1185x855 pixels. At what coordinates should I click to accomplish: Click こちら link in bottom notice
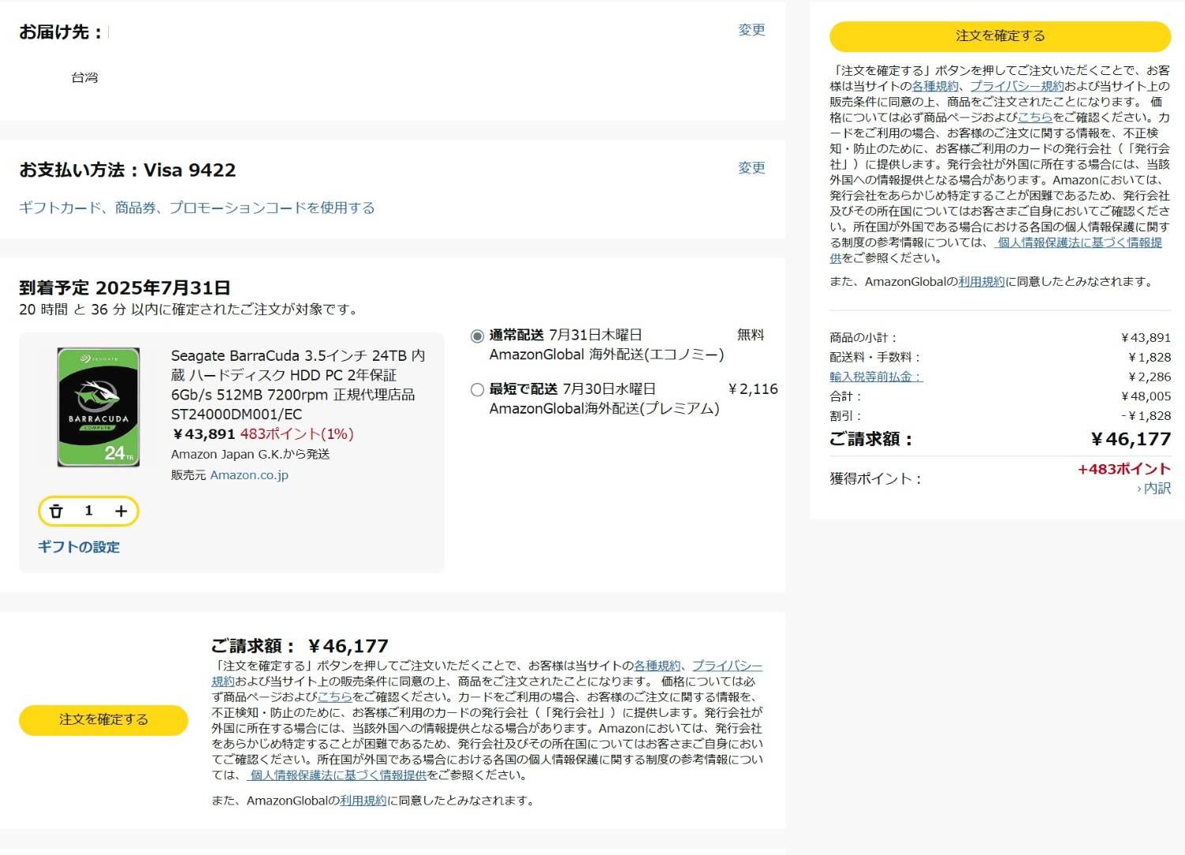pos(335,696)
